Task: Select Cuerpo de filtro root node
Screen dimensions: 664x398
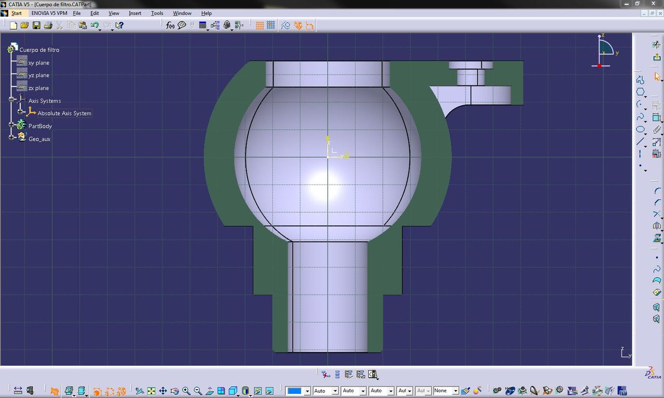Action: pos(39,50)
